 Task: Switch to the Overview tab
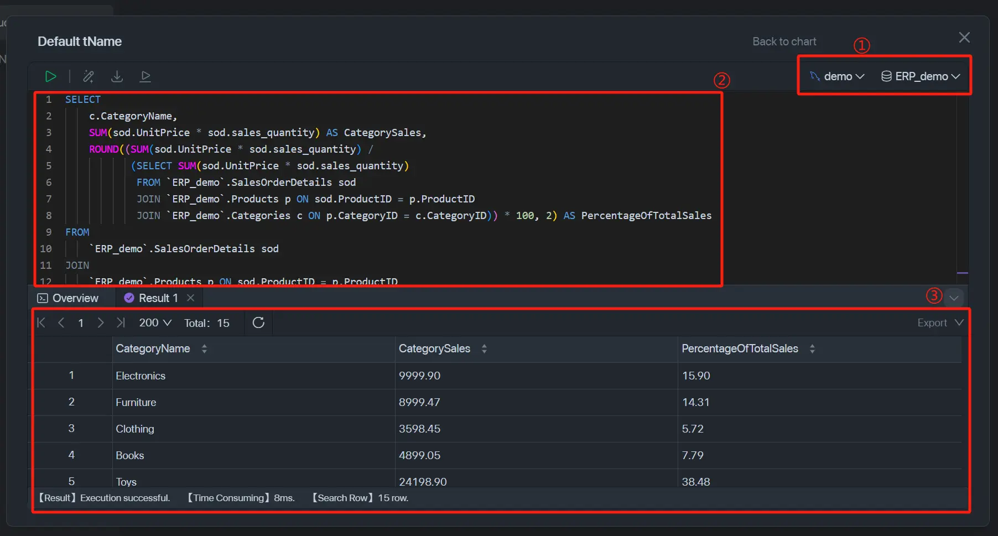click(67, 298)
